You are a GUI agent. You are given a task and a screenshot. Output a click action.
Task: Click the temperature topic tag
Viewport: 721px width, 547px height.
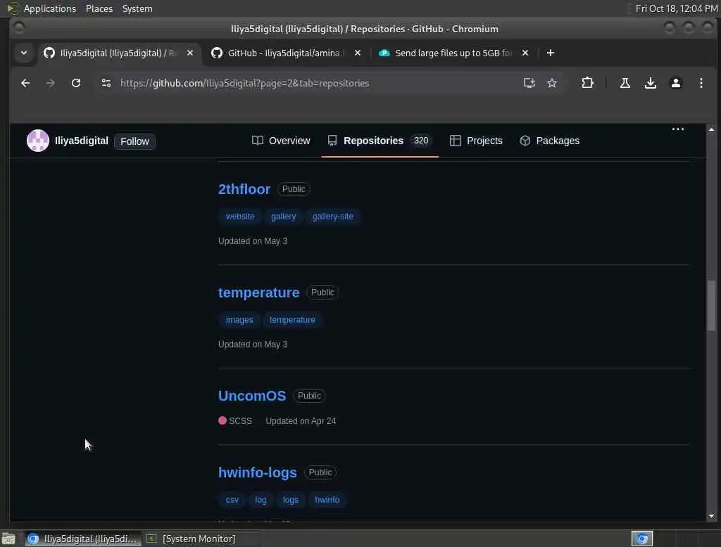click(292, 320)
